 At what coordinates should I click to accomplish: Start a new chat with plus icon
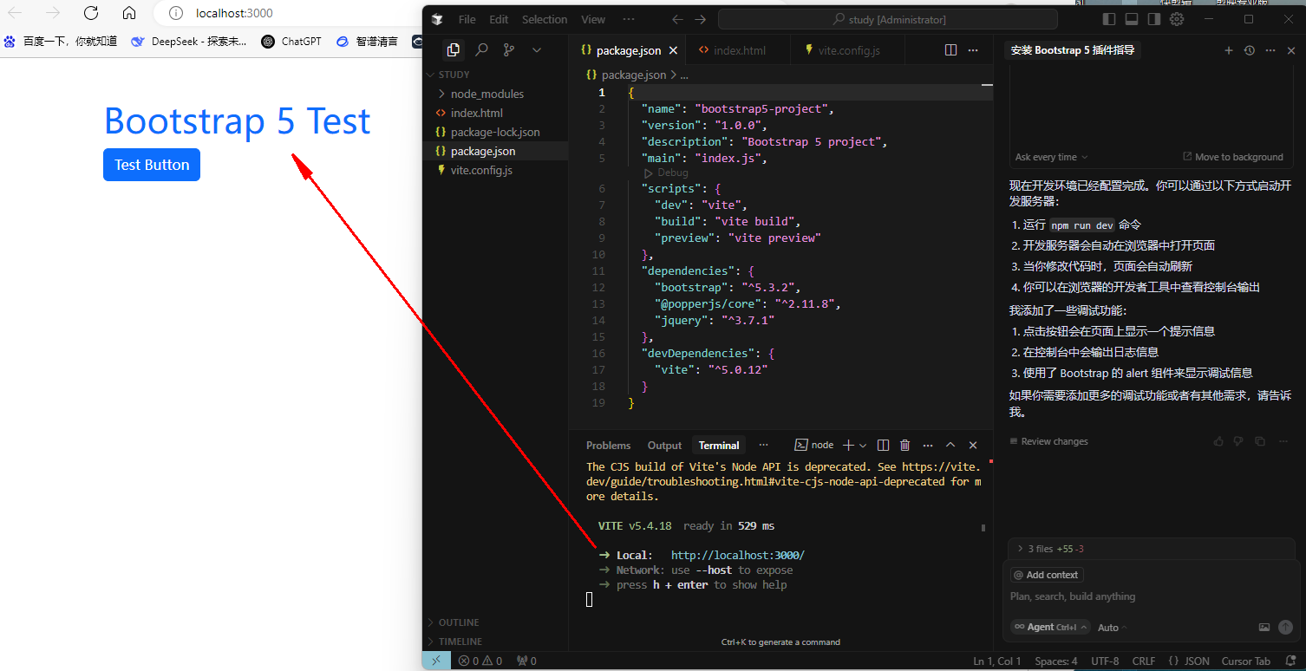click(1228, 50)
